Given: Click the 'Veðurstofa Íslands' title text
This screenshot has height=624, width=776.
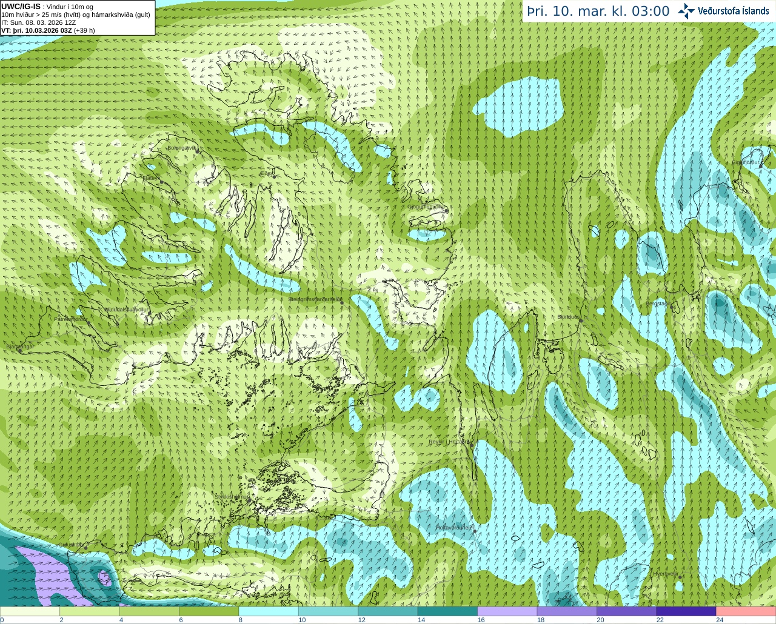Looking at the screenshot, I should (x=733, y=11).
